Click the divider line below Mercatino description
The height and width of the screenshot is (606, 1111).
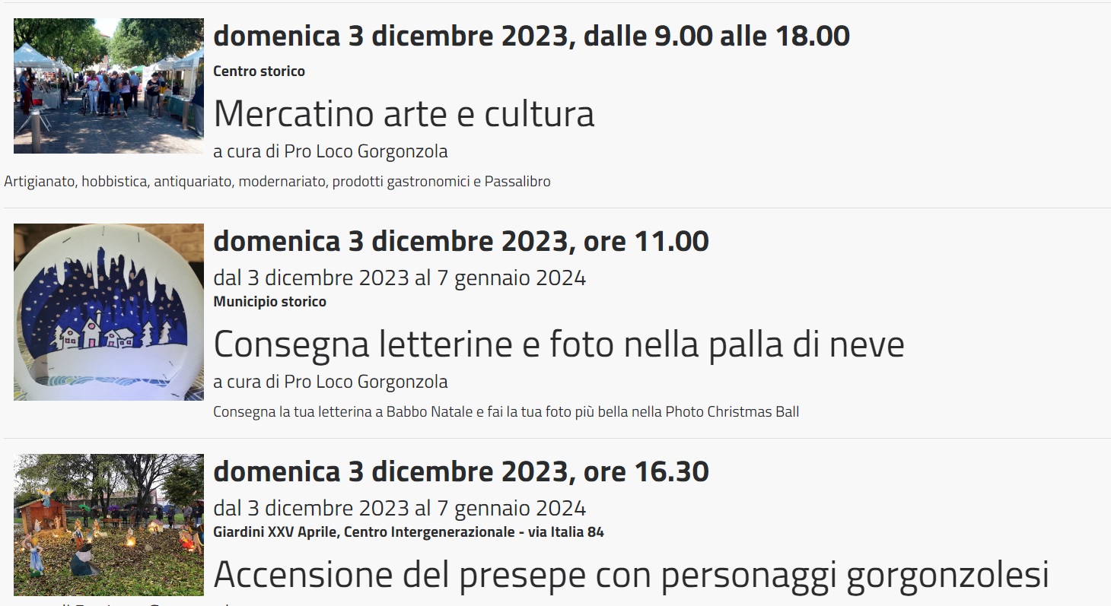(x=555, y=208)
